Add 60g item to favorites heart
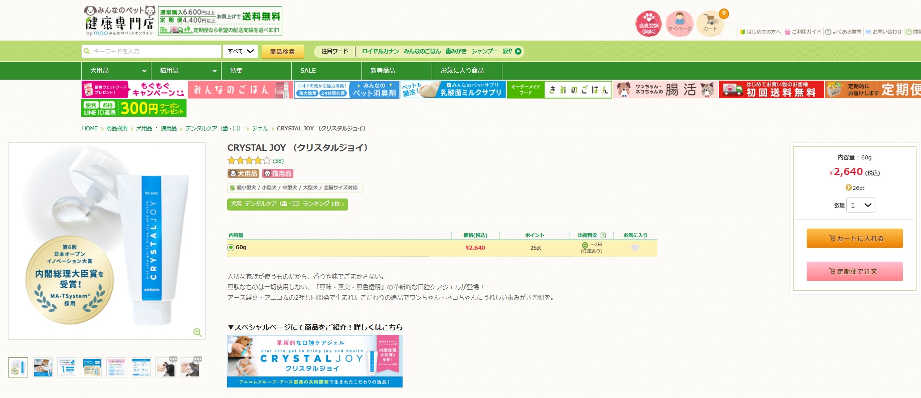Image resolution: width=921 pixels, height=398 pixels. (x=635, y=248)
